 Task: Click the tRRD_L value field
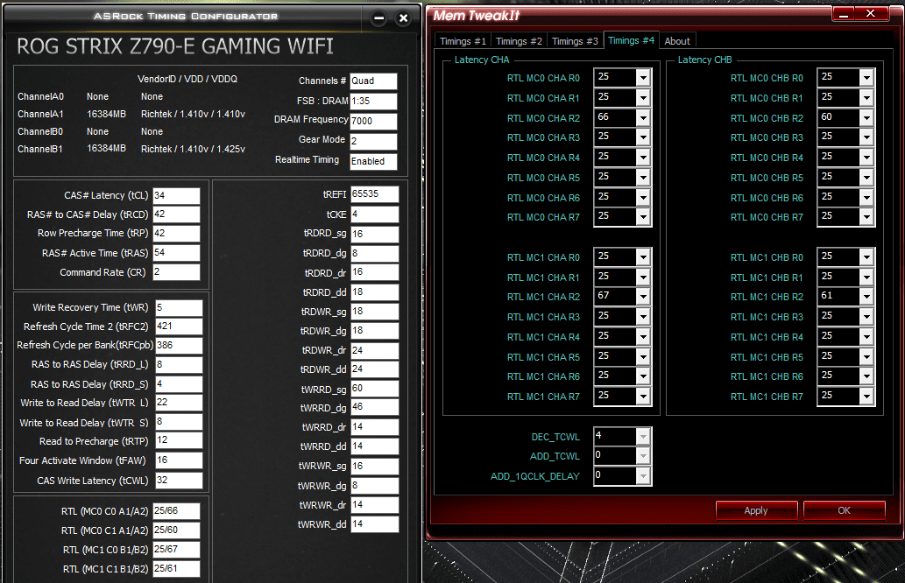point(179,364)
